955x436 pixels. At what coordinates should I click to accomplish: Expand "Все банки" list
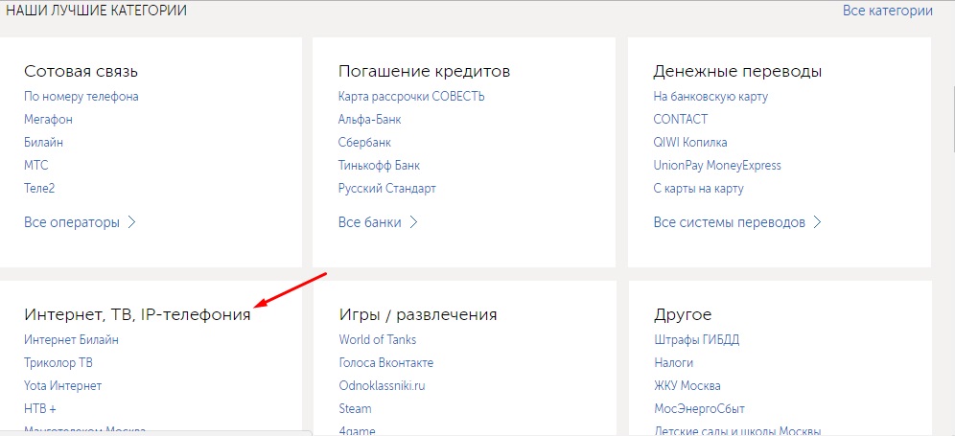click(378, 222)
